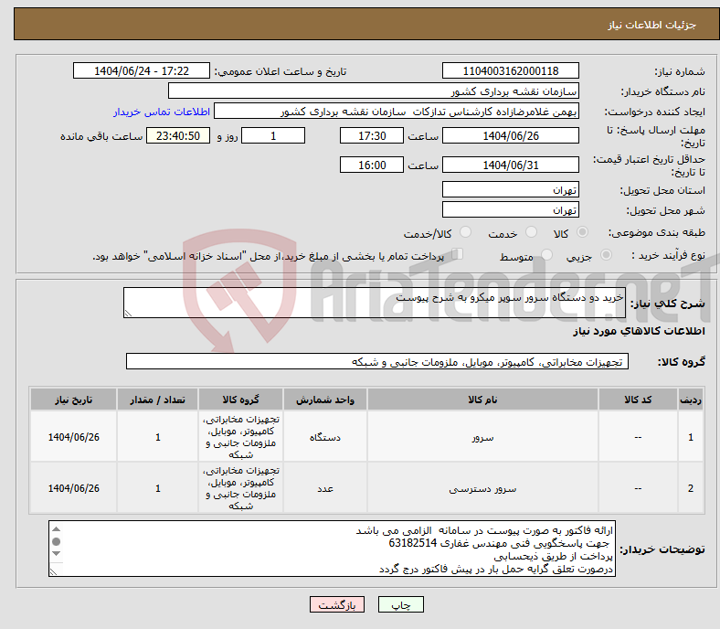Viewport: 720px width, 629px height.
Task: Click the unit cell دستگاه in row 1
Action: (325, 437)
